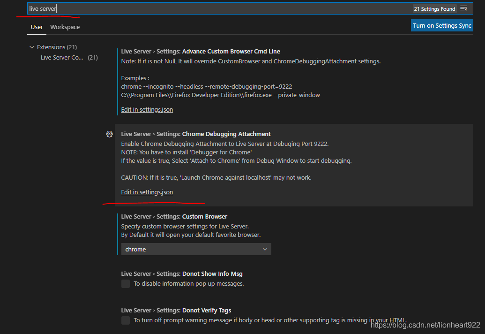Switch to the User settings tab
This screenshot has width=485, height=334.
(37, 27)
